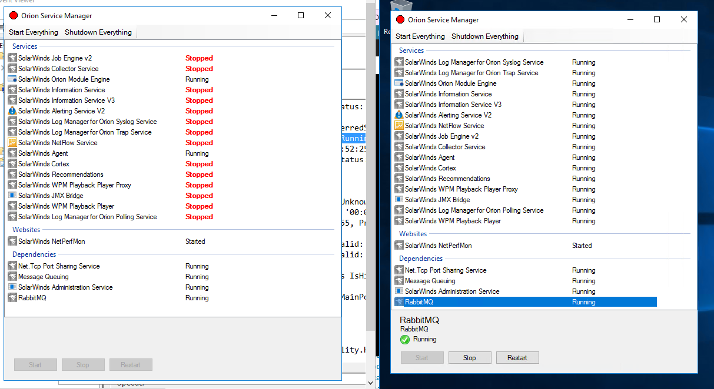Click Shutdown Everything in right Orion window
Image resolution: width=714 pixels, height=389 pixels.
point(485,36)
